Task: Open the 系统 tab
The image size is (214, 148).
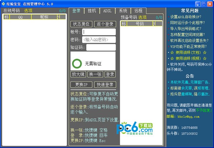Action: click(123, 11)
